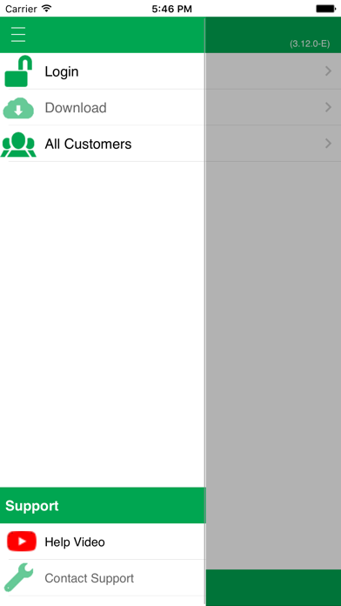Close the side menu using the hamburger icon
This screenshot has height=606, width=341.
click(x=18, y=35)
